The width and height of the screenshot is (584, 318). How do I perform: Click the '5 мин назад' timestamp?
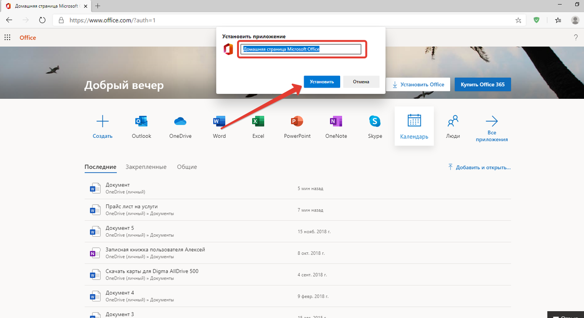tap(310, 188)
